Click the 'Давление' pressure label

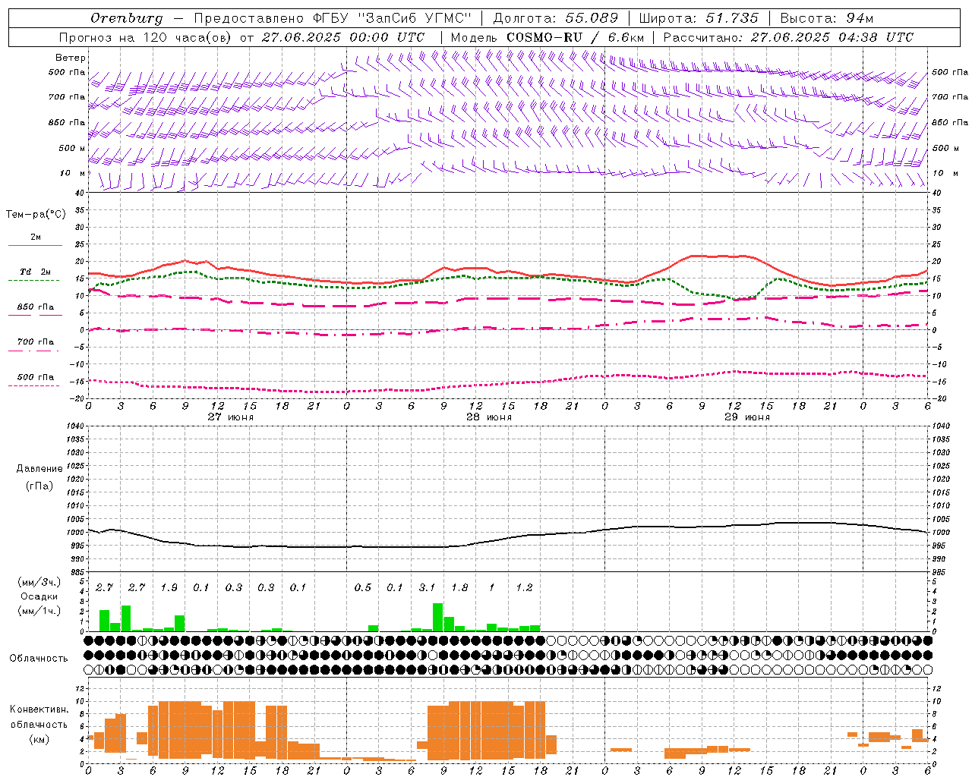pyautogui.click(x=39, y=469)
